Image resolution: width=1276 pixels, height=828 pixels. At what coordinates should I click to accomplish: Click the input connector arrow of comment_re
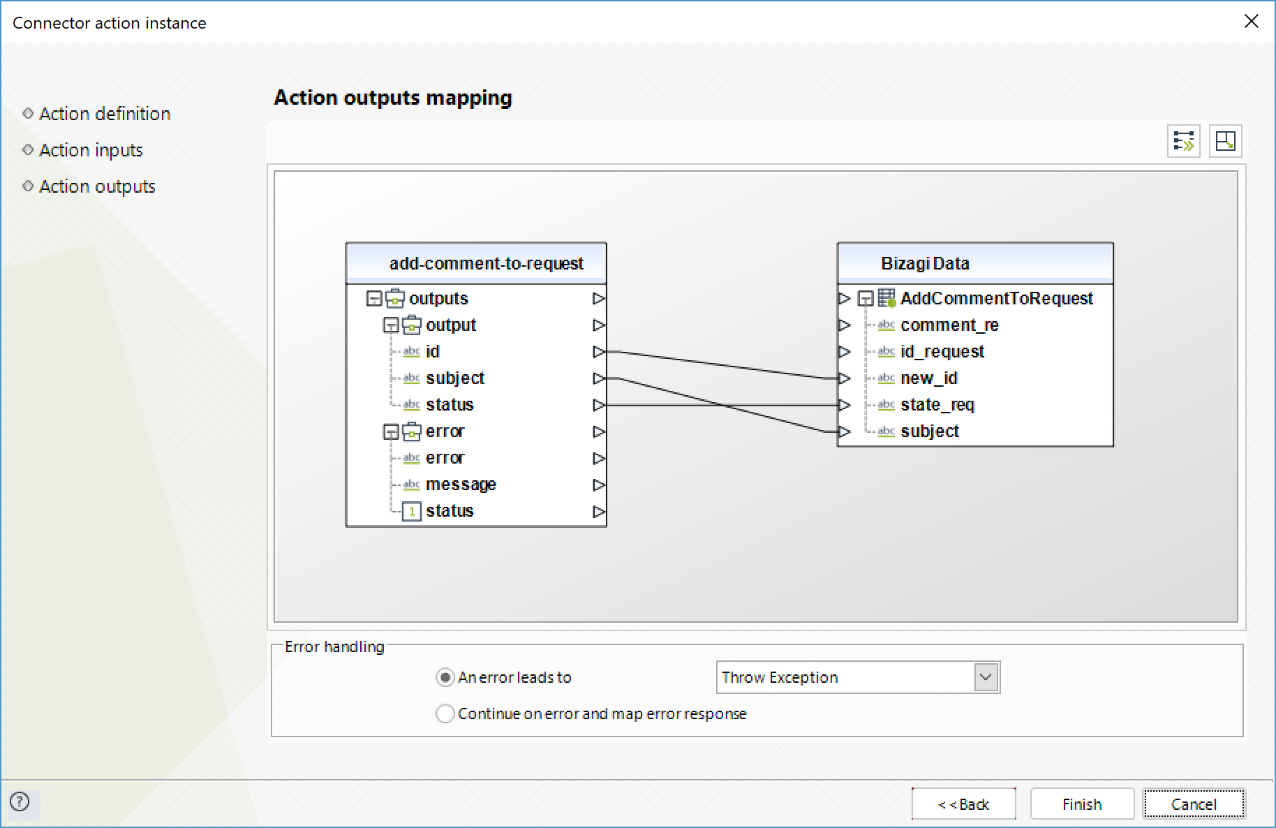coord(845,325)
